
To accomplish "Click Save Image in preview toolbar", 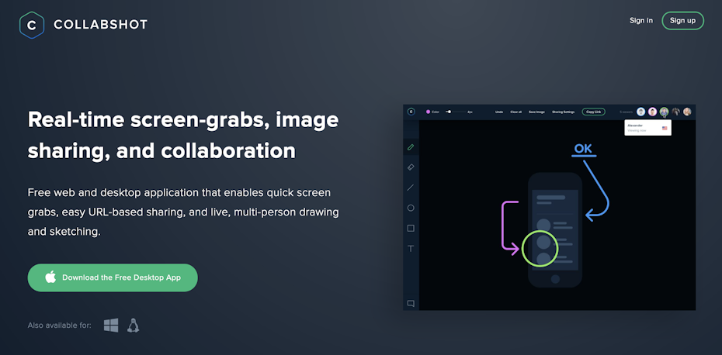I will 536,112.
